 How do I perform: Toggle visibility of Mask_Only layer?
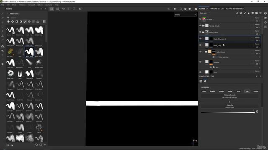pyautogui.click(x=200, y=45)
